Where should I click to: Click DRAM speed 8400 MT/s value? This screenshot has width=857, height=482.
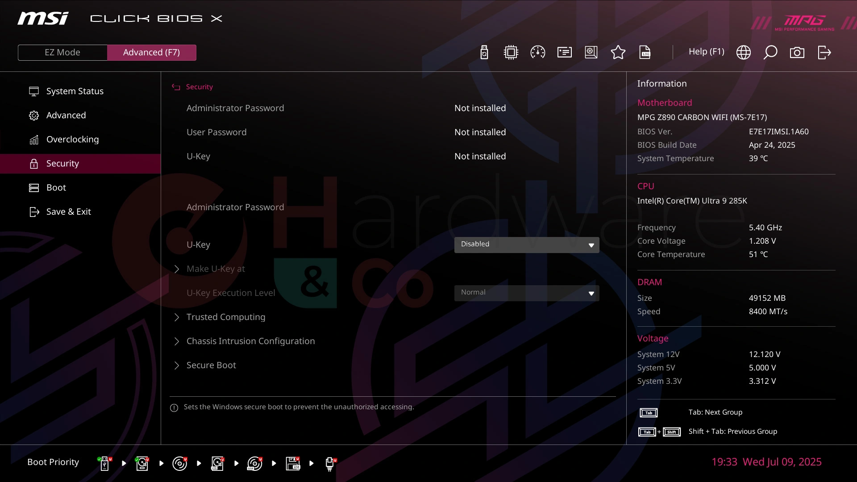[768, 312]
